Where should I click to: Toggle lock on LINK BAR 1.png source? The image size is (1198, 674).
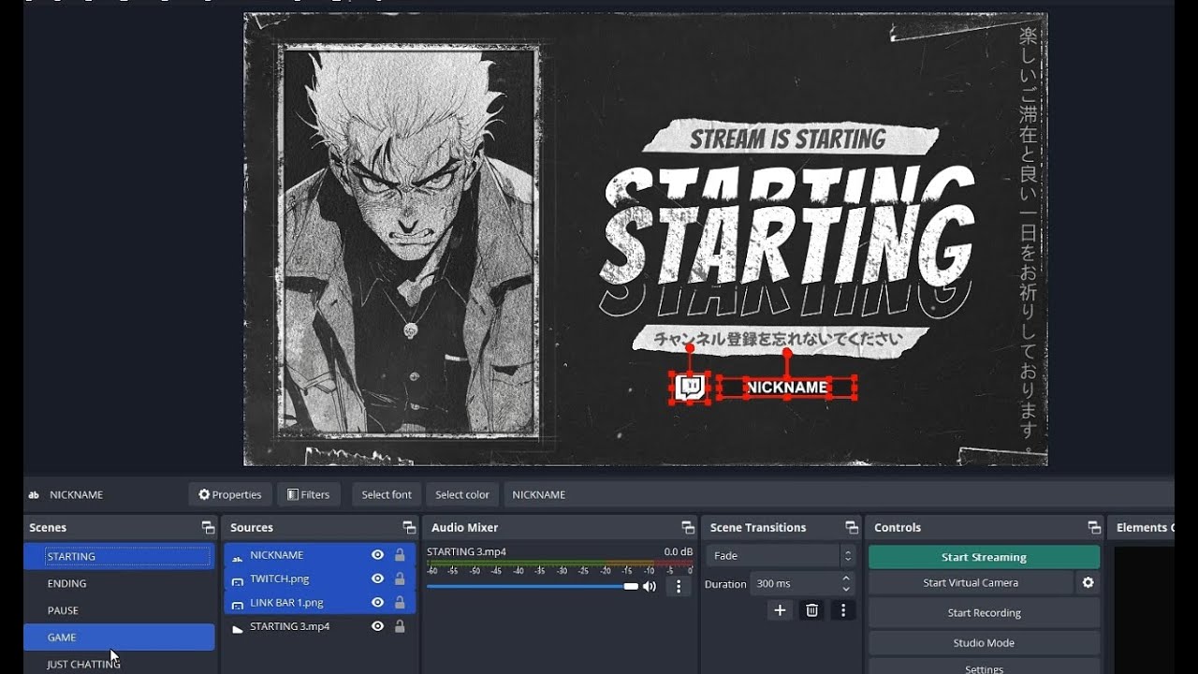(400, 603)
